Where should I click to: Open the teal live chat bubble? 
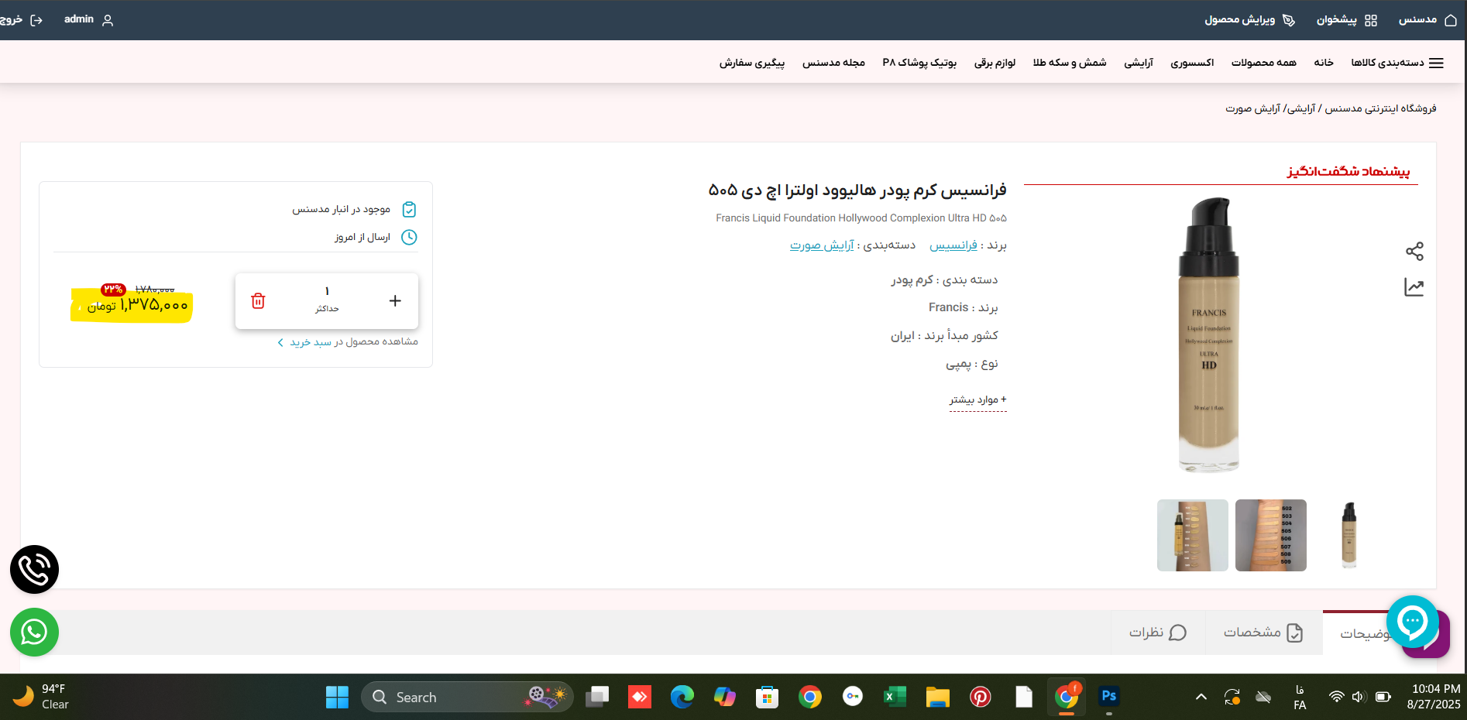click(1412, 621)
